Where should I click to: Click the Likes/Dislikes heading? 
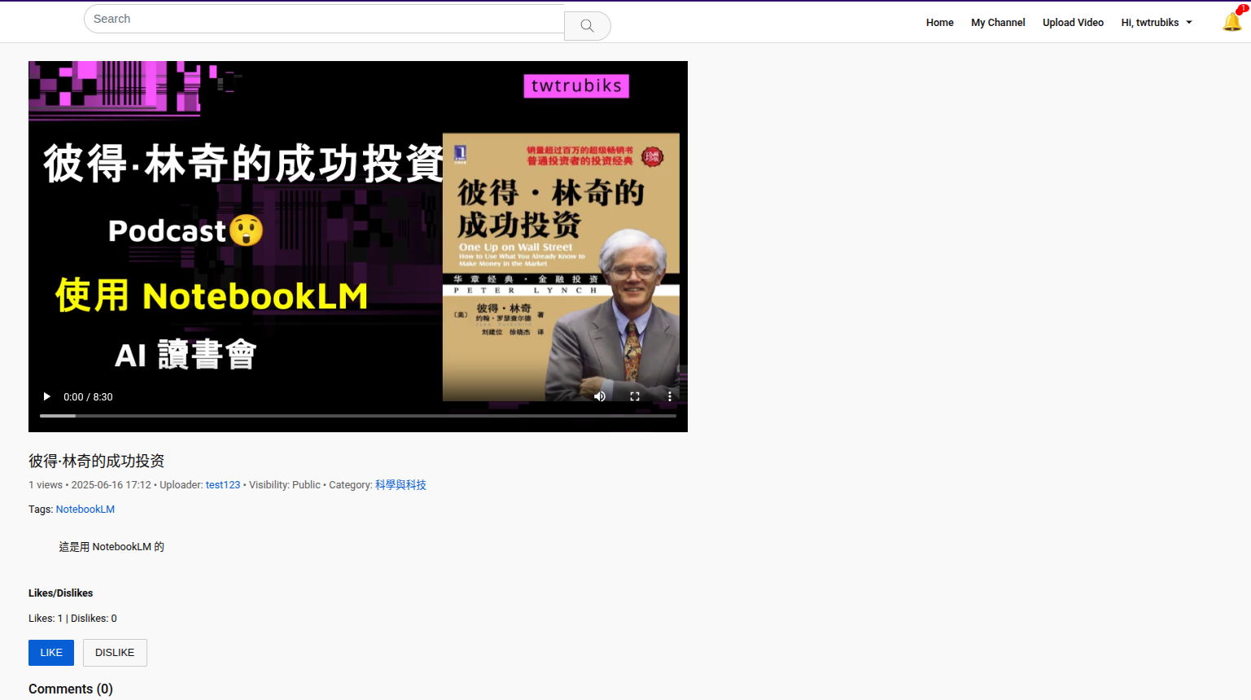(x=61, y=593)
